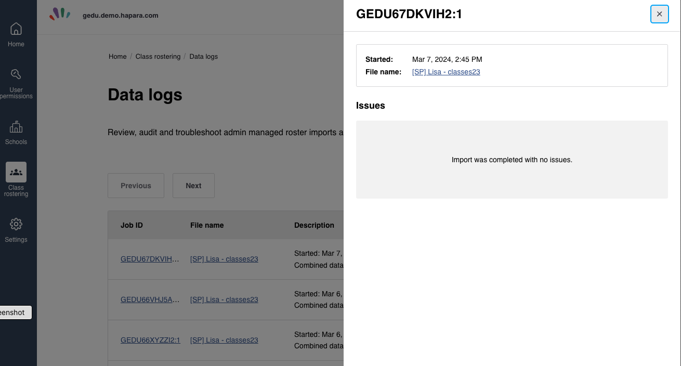Screen dimensions: 681x366
Task: Click the GEDU67DKVIH2:1 panel title
Action: pos(409,14)
